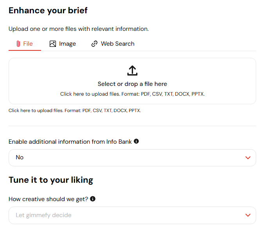Click info icon beside creativity question
Image resolution: width=264 pixels, height=230 pixels.
tap(93, 199)
